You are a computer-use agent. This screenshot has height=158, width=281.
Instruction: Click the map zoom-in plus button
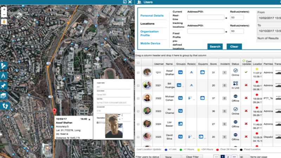coord(4,9)
